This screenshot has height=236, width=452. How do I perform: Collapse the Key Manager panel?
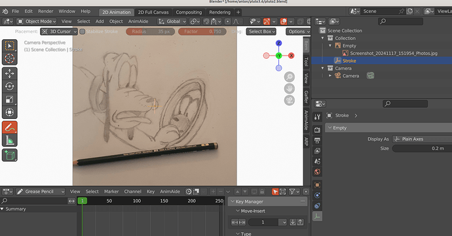coord(233,201)
